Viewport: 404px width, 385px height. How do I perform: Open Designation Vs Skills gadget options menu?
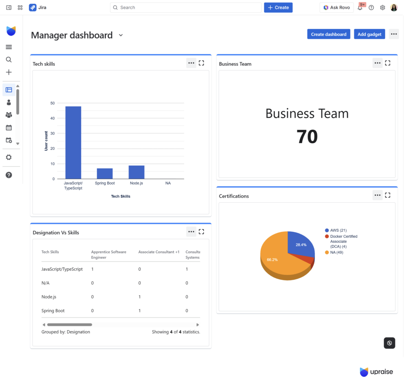click(191, 232)
